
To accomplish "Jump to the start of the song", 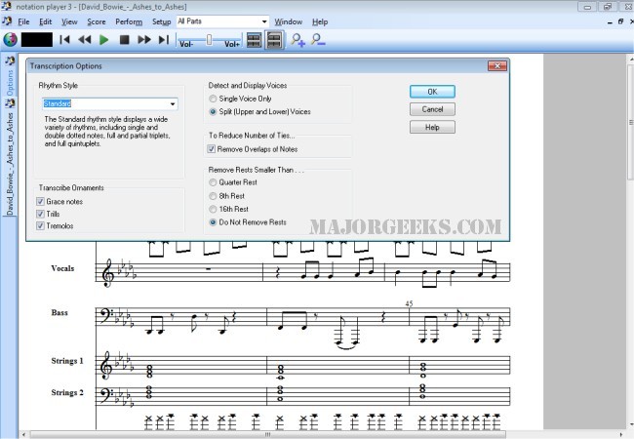I will tap(64, 40).
